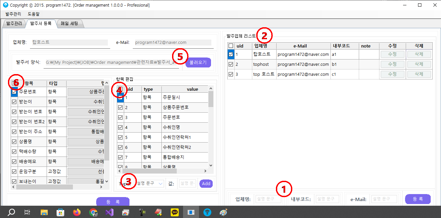Launch Paint 3D from the taskbar
Image resolution: width=441 pixels, height=218 pixels.
tap(223, 212)
